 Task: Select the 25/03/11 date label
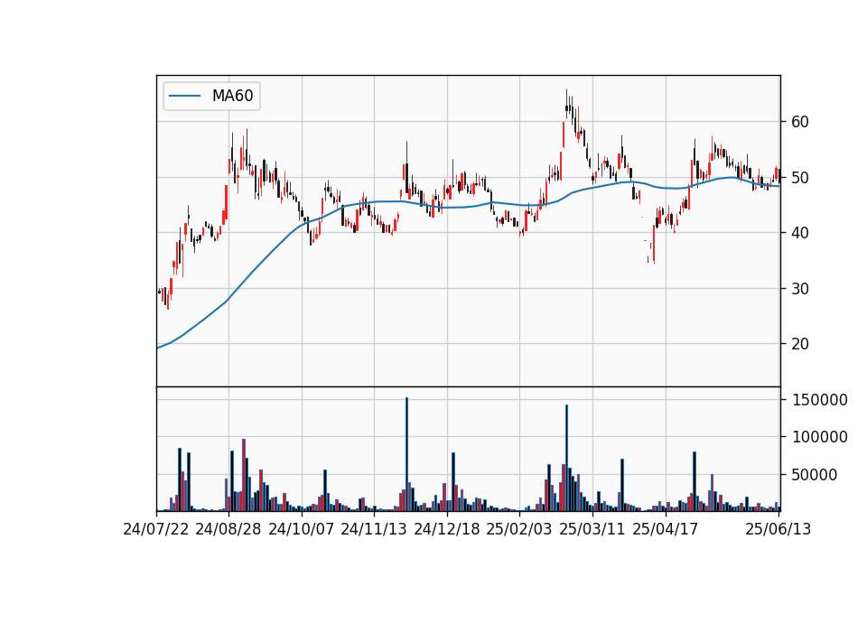(592, 529)
